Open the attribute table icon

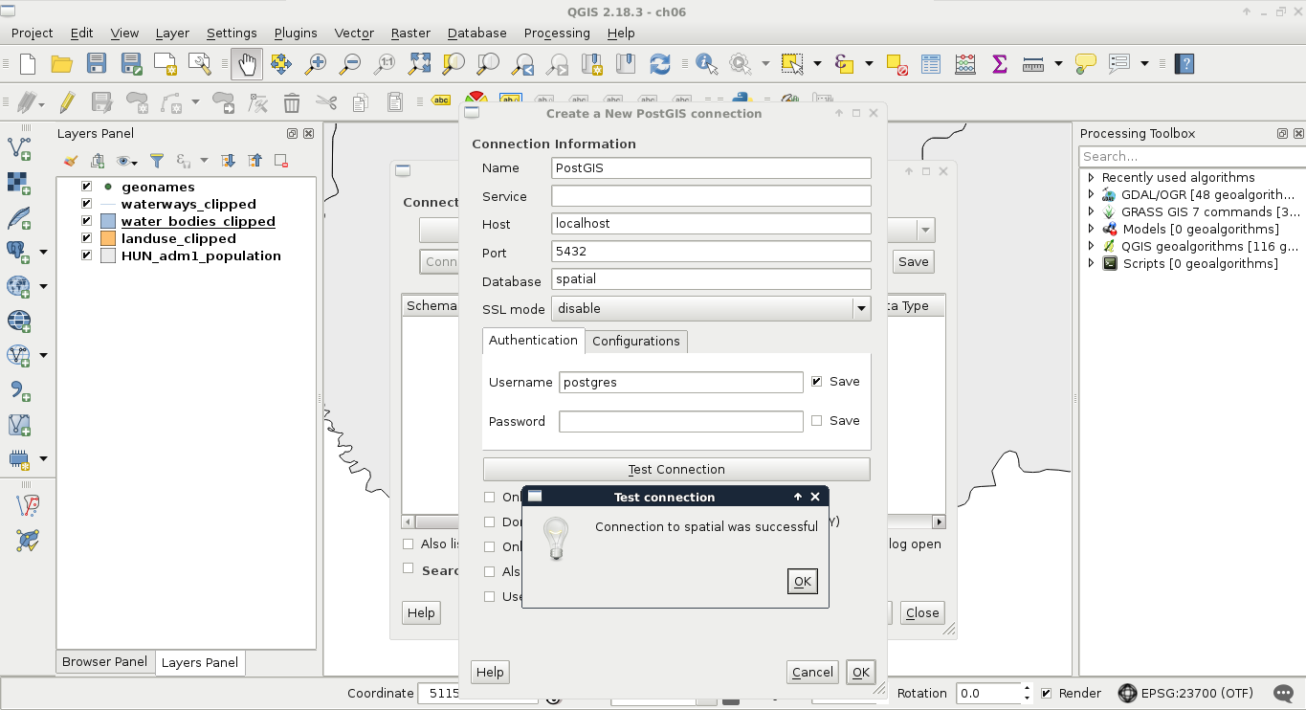pos(931,64)
